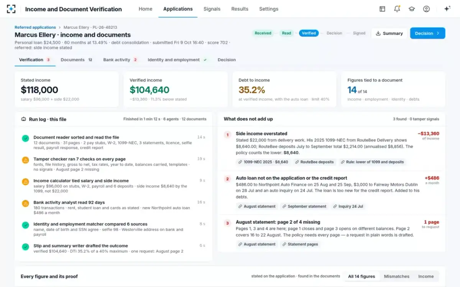Select the All 14 figures filter
Image resolution: width=460 pixels, height=287 pixels.
(361, 276)
